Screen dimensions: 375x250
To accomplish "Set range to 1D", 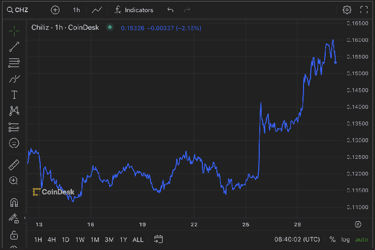I will [x=65, y=240].
